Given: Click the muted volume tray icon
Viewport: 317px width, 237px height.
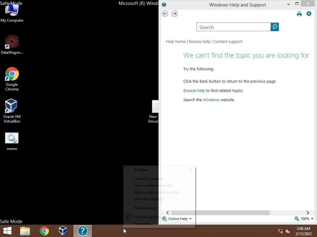Looking at the screenshot, I should point(288,231).
